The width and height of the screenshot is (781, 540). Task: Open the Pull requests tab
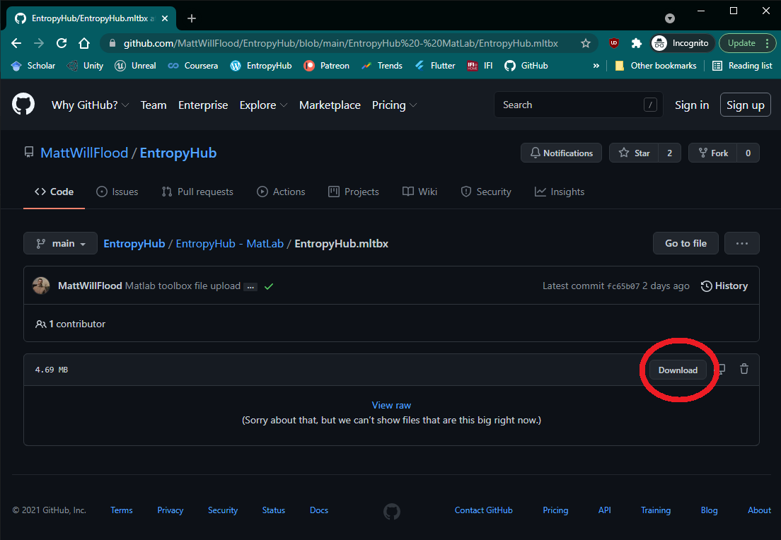click(197, 192)
